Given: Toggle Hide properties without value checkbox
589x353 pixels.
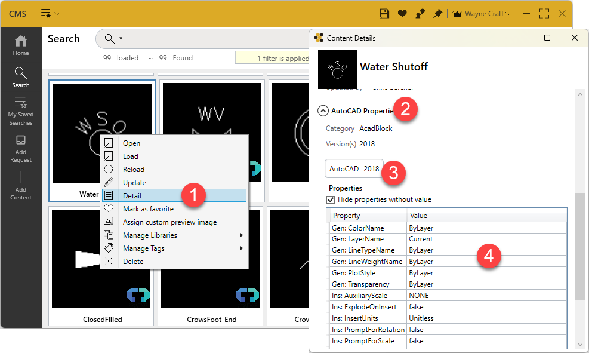Looking at the screenshot, I should (x=331, y=199).
